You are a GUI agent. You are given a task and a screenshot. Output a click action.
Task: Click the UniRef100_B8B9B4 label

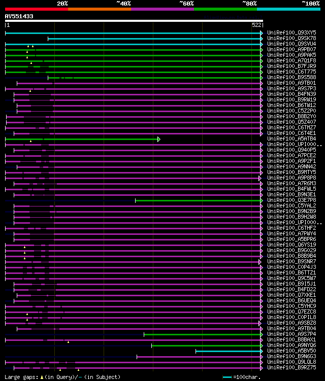click(291, 256)
